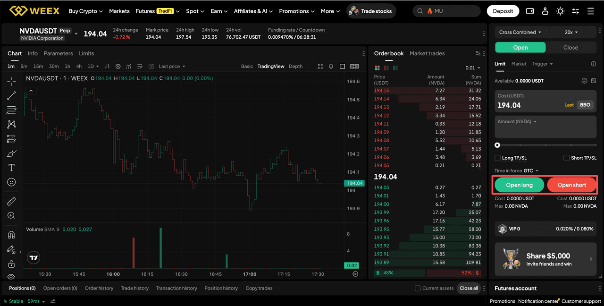Toggle the B+S trade markers button
The image size is (604, 306).
354,67
